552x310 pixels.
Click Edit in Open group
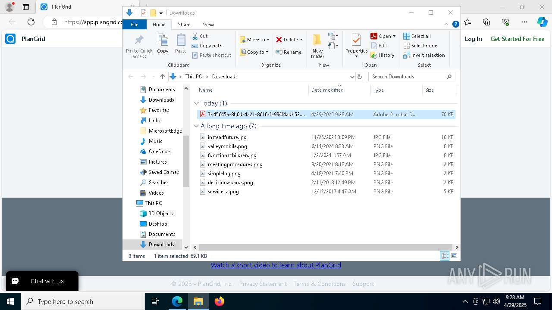[379, 46]
